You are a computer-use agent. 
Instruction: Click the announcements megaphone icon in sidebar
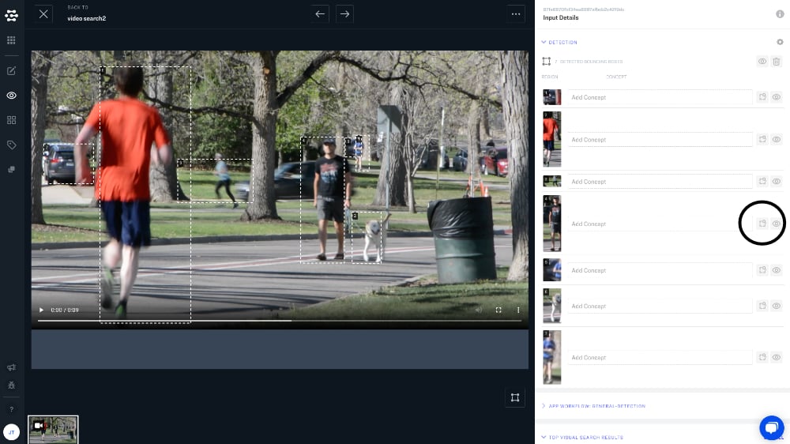click(x=11, y=367)
